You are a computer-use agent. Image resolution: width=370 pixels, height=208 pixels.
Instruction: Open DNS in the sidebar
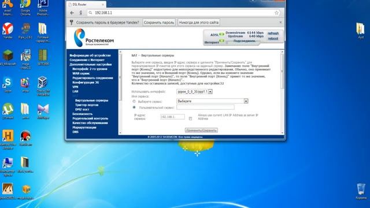point(75,132)
